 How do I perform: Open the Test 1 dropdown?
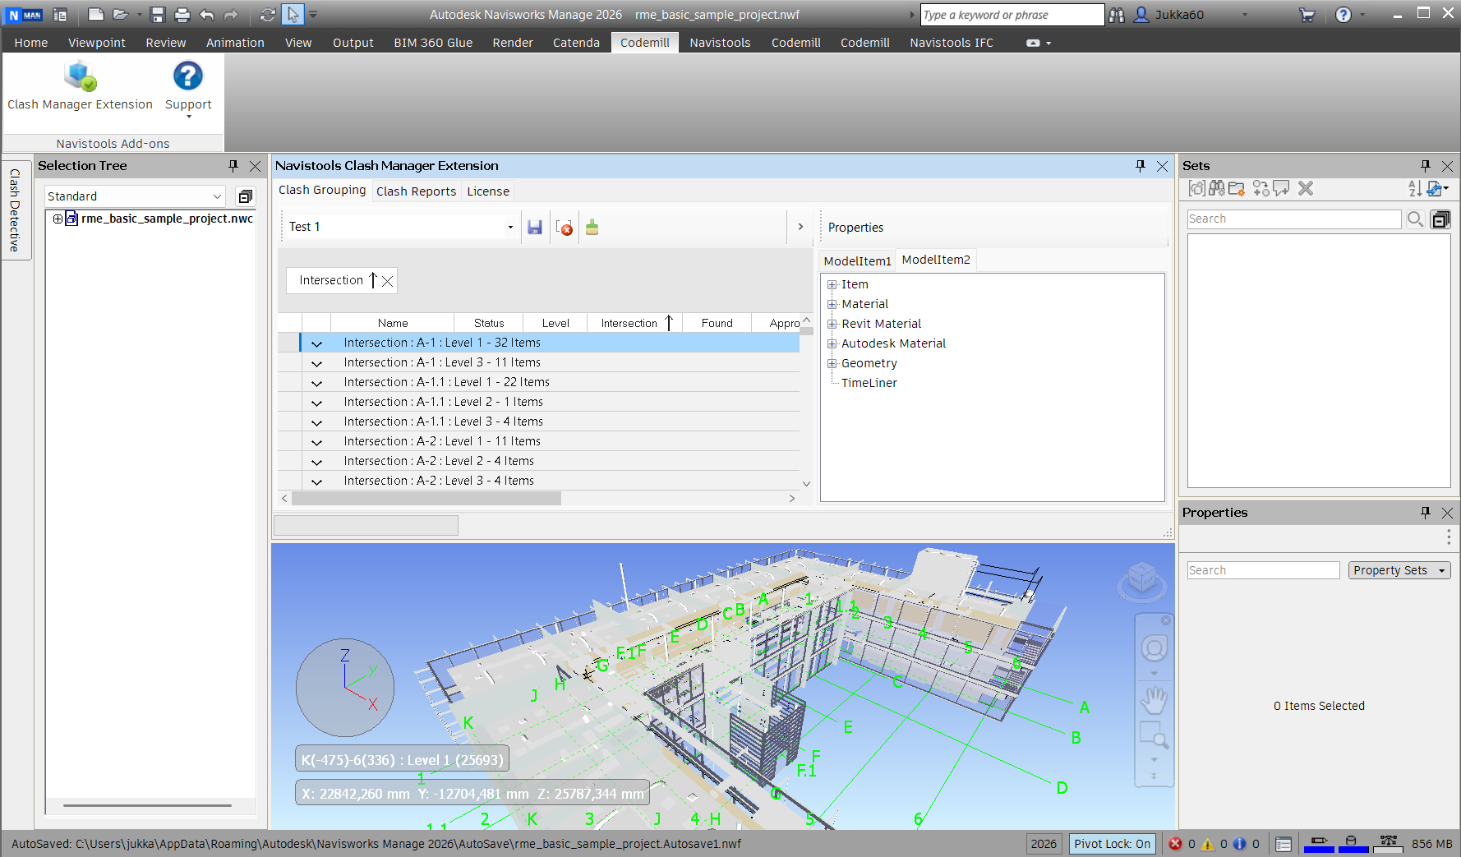(510, 228)
